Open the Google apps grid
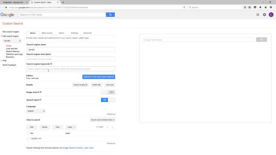276x155 pixels. [258, 15]
